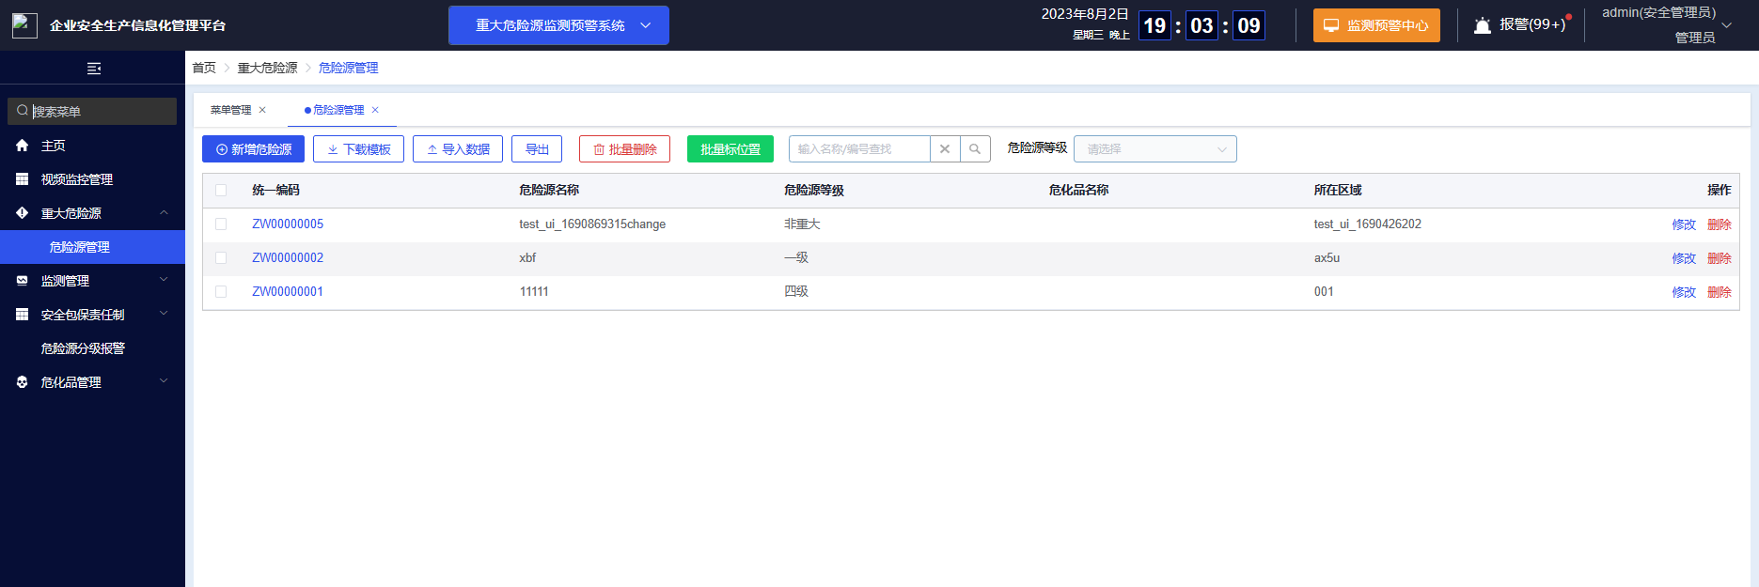The image size is (1759, 587).
Task: Click the 导出 button
Action: (537, 148)
